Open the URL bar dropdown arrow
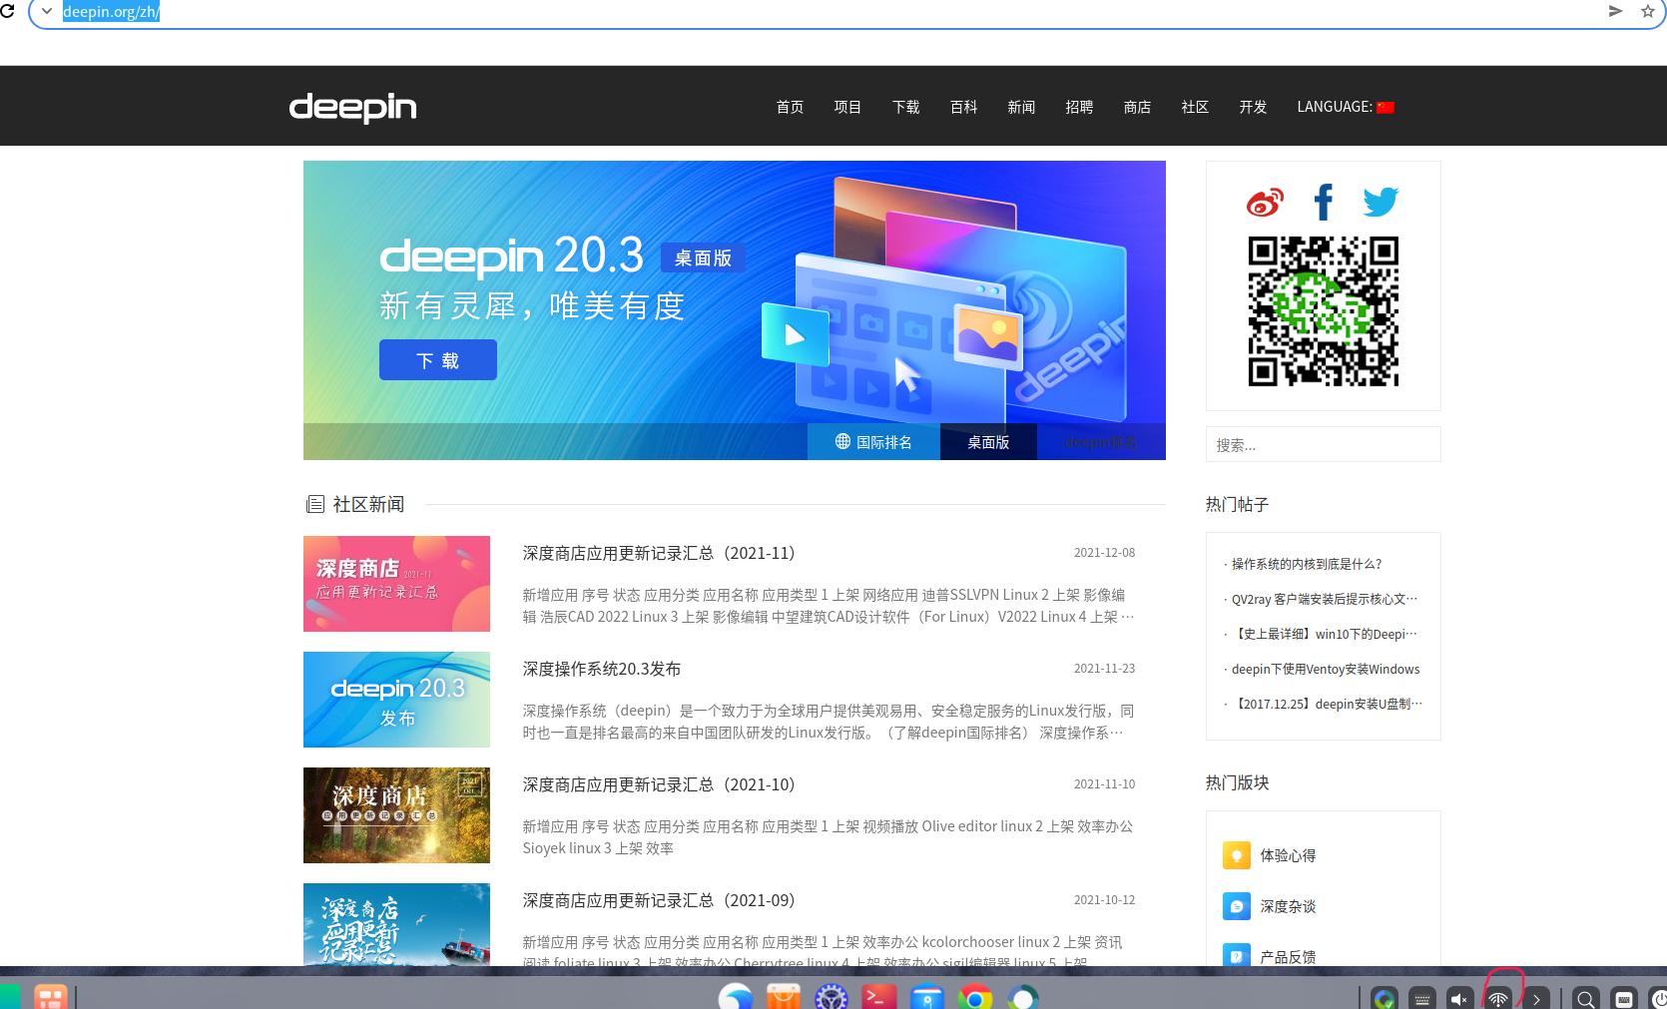 [46, 12]
